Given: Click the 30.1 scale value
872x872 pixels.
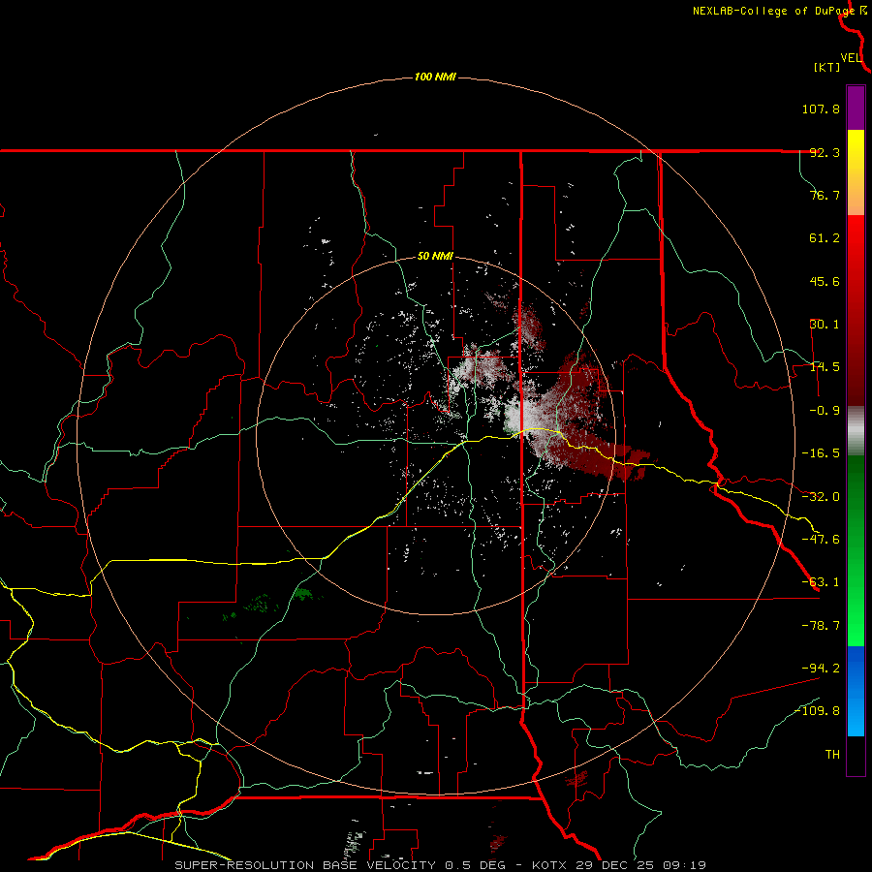Looking at the screenshot, I should coord(825,325).
